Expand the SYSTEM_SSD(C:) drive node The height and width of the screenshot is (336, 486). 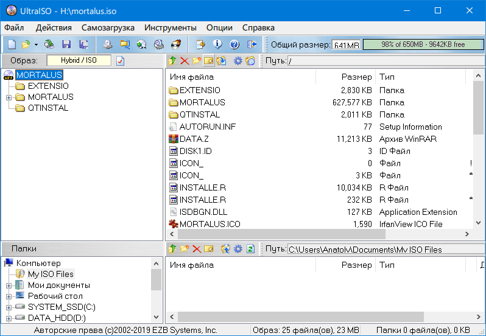click(9, 307)
